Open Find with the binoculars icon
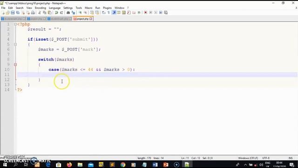The image size is (298, 168). tap(68, 13)
